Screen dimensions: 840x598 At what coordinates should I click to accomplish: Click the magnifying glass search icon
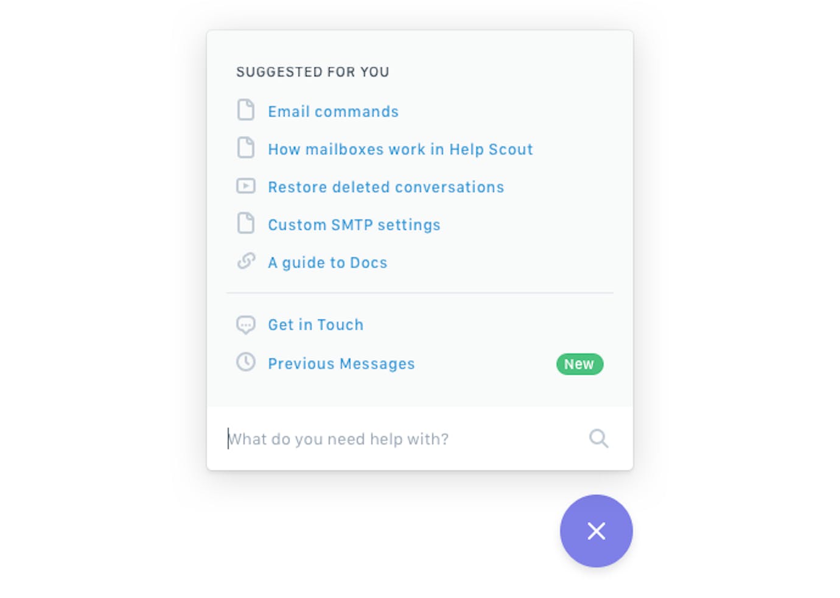tap(598, 438)
